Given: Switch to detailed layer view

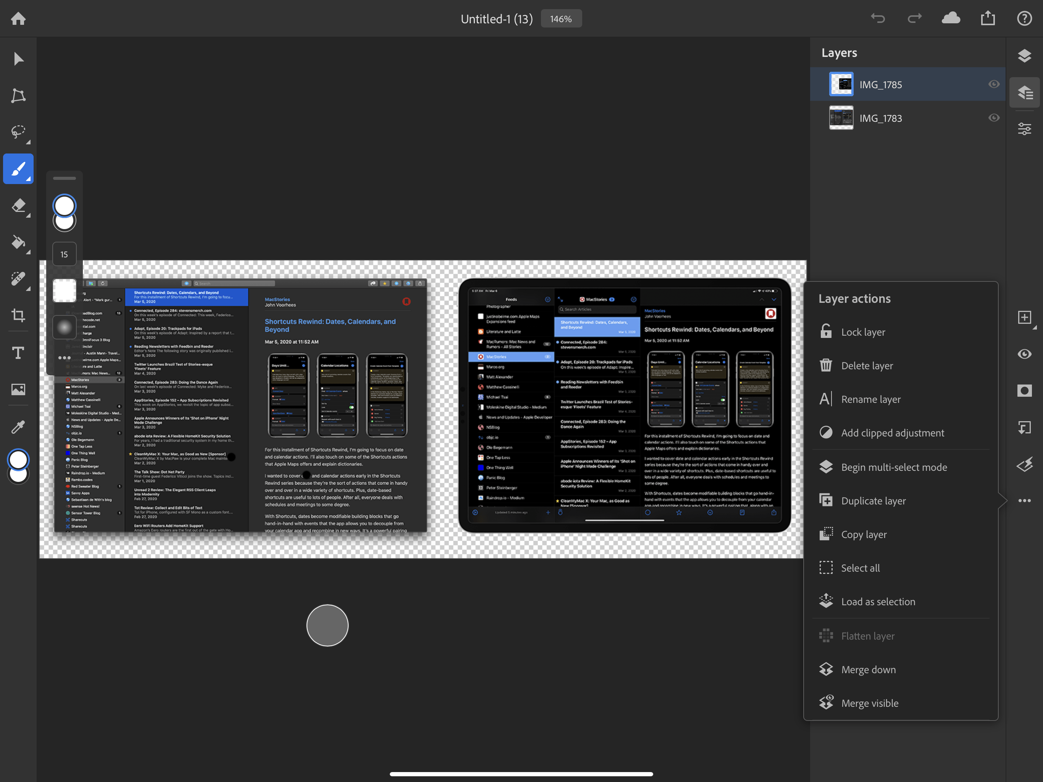Looking at the screenshot, I should (x=1025, y=92).
